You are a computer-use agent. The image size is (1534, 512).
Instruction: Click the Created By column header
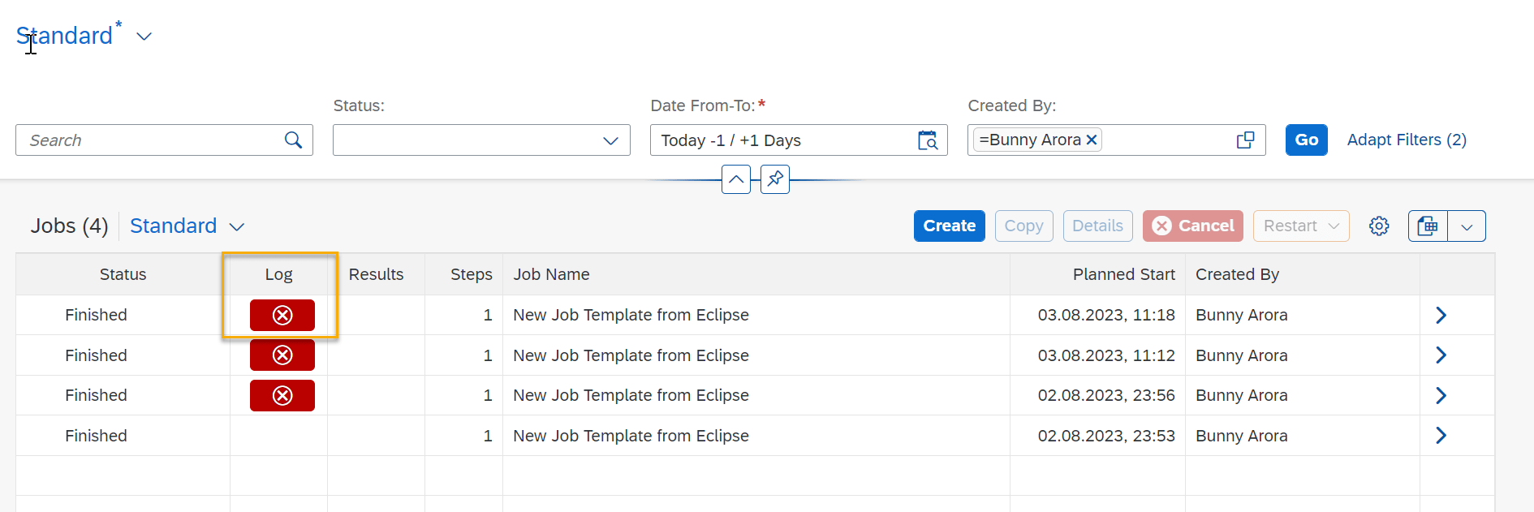click(x=1303, y=274)
